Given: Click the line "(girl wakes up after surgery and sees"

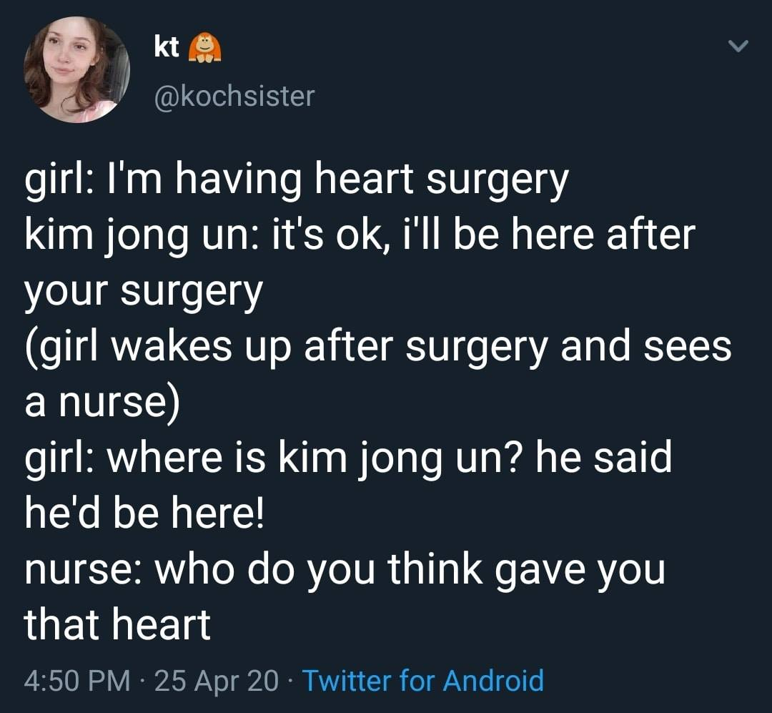Looking at the screenshot, I should point(379,347).
